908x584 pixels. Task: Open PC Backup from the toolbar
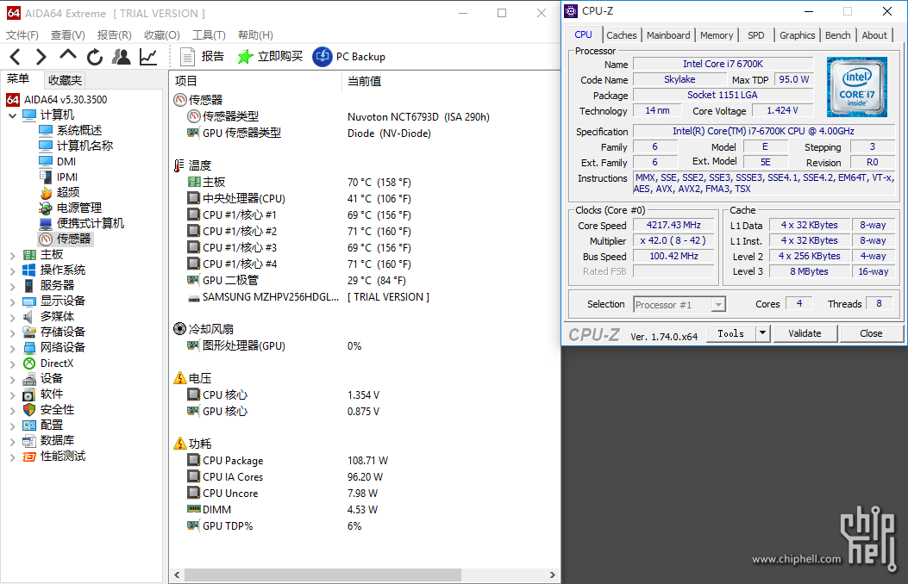(348, 57)
